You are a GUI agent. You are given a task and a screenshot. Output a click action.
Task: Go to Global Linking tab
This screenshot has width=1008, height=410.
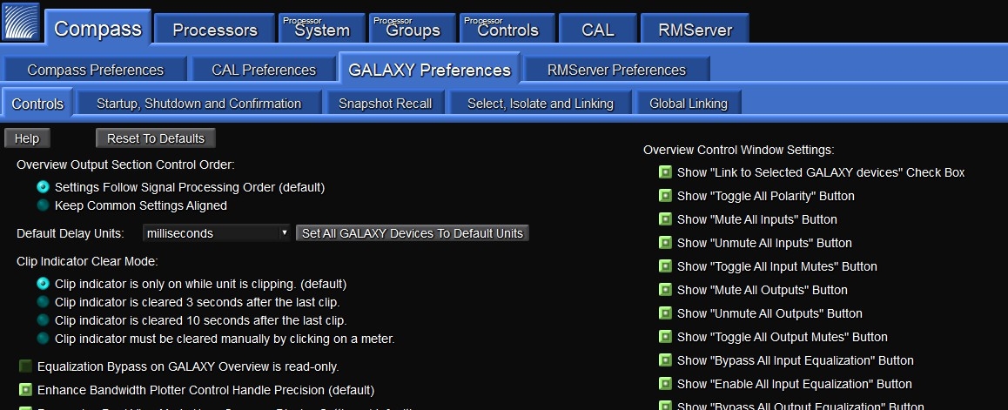(x=688, y=104)
